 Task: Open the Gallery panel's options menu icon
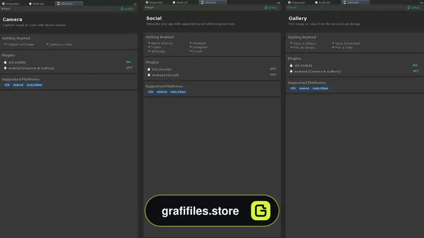421,2
